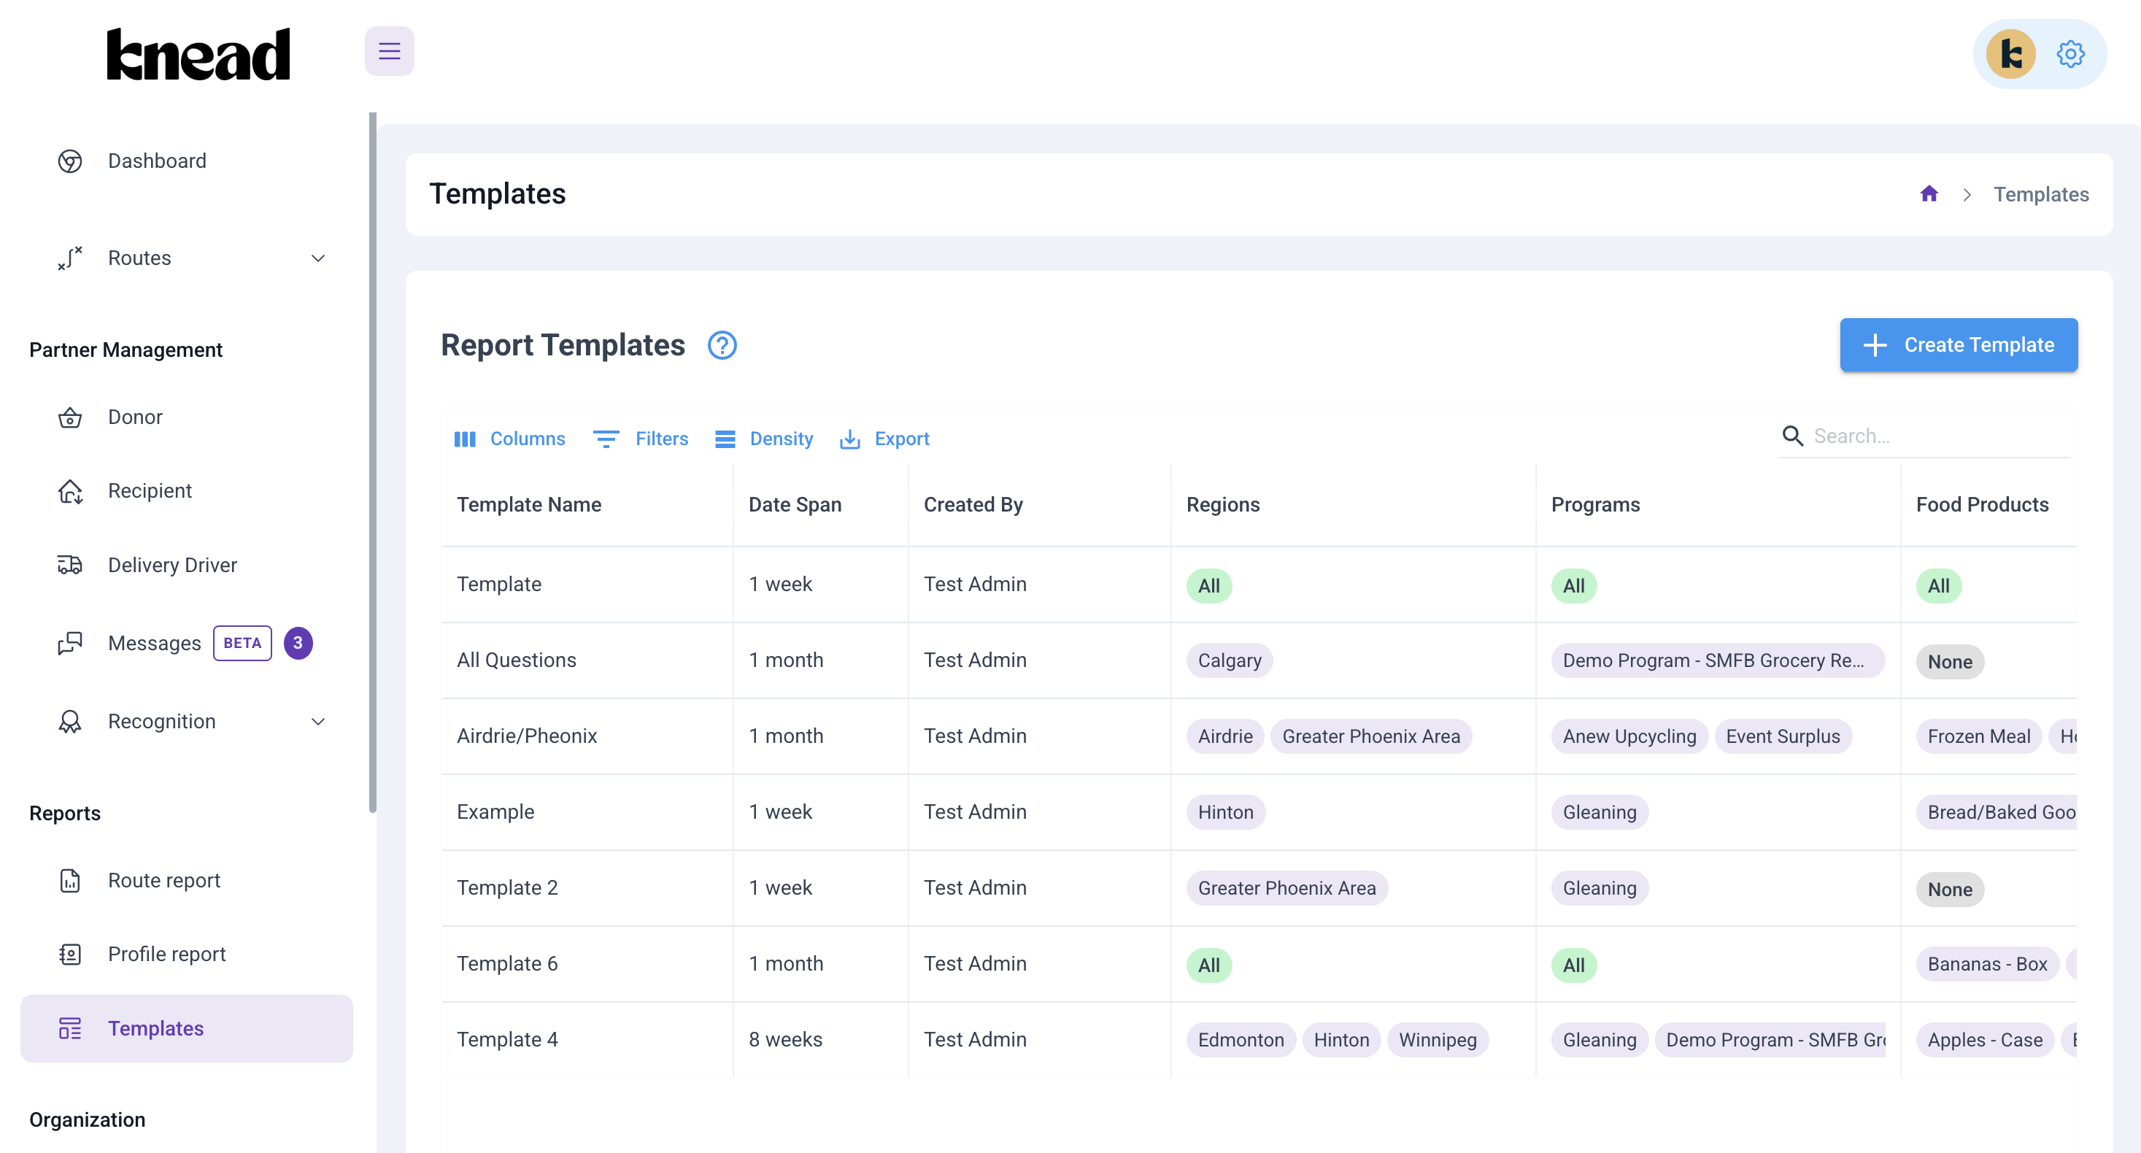Viewport: 2141px width, 1153px height.
Task: Click the Route report document icon
Action: pyautogui.click(x=70, y=880)
